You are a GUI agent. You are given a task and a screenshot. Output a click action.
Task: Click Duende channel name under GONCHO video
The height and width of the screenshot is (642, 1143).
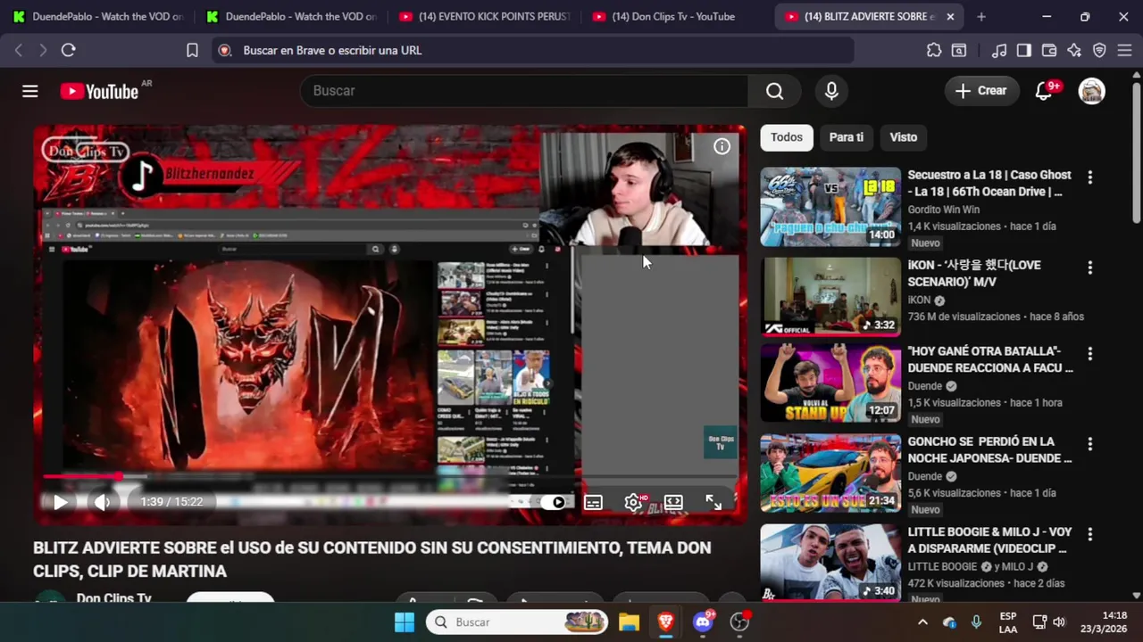point(925,476)
